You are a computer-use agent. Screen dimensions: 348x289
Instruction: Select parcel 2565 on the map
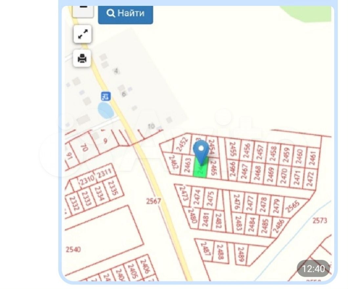pyautogui.click(x=293, y=206)
